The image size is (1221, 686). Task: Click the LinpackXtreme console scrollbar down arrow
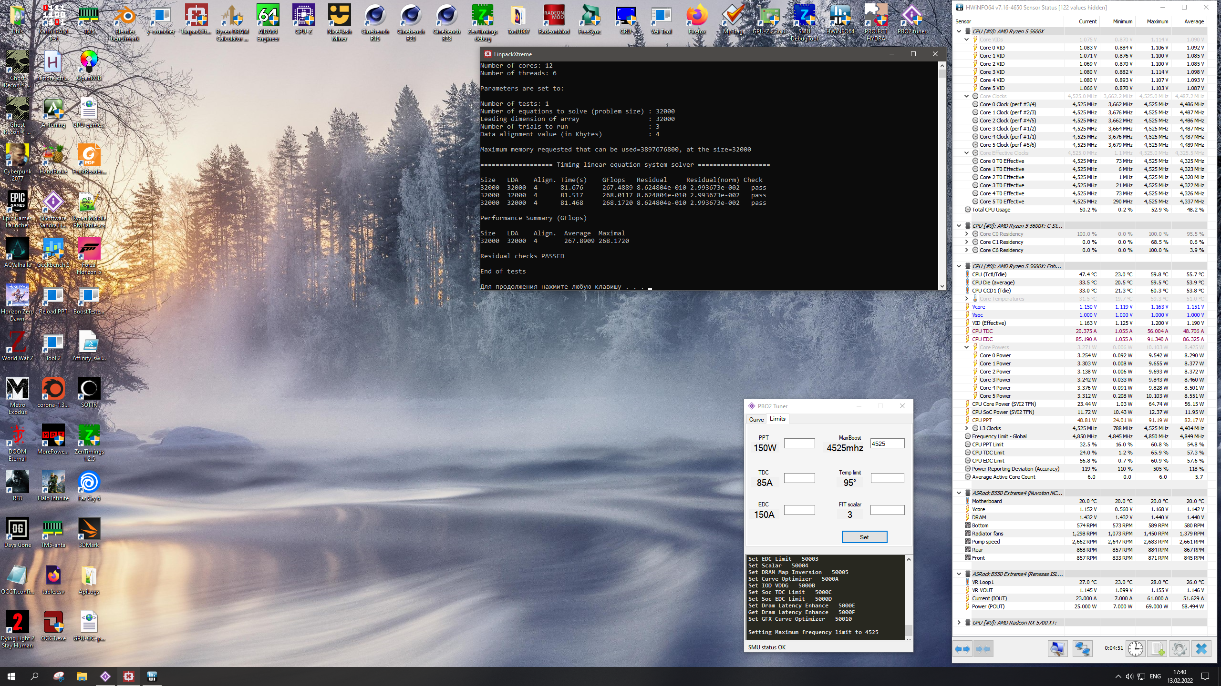point(942,286)
